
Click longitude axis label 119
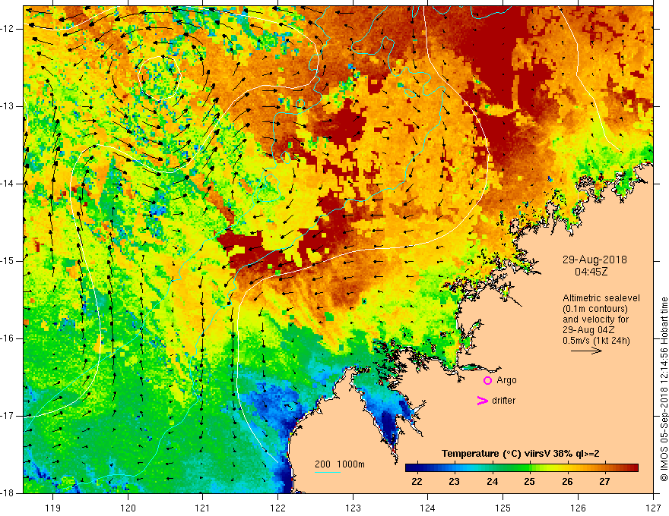pos(53,508)
